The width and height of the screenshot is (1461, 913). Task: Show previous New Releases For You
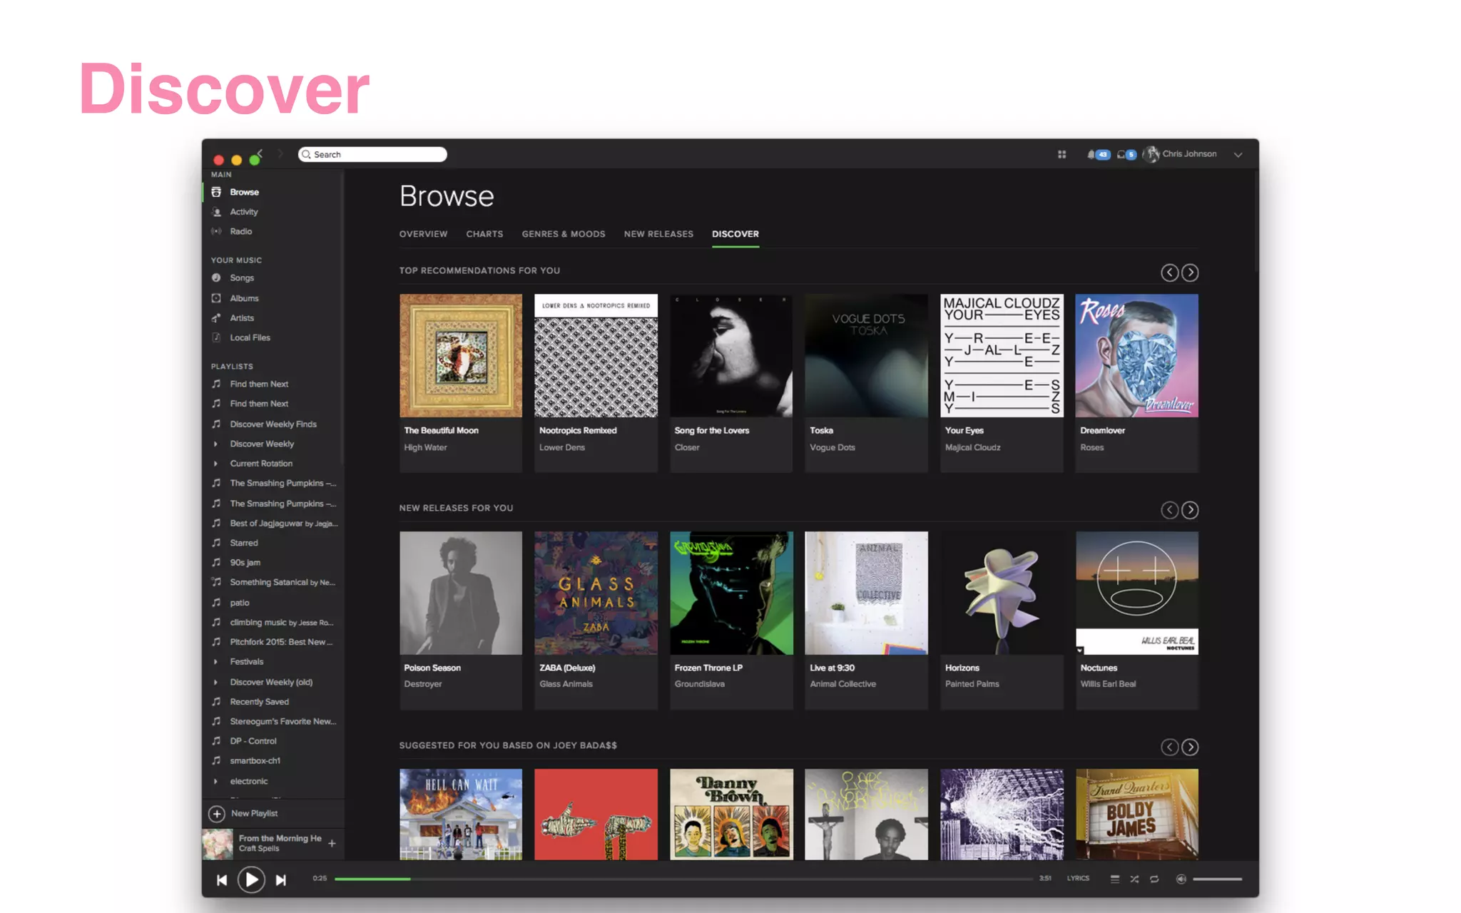[x=1169, y=510]
